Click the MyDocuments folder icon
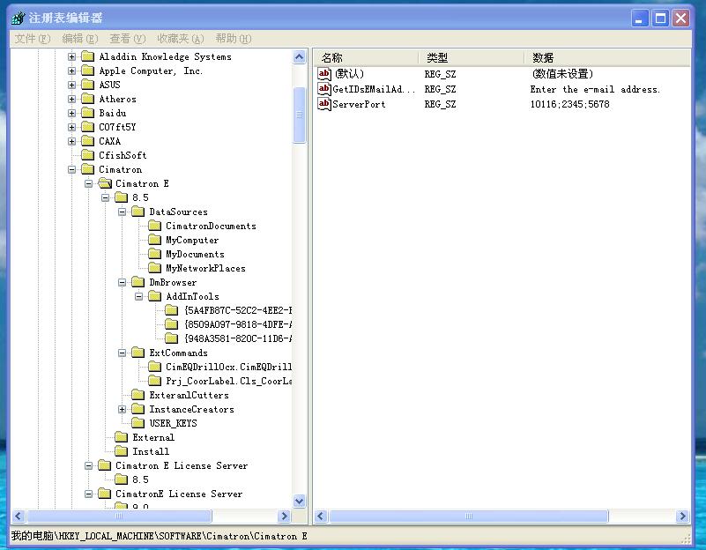 pos(155,254)
